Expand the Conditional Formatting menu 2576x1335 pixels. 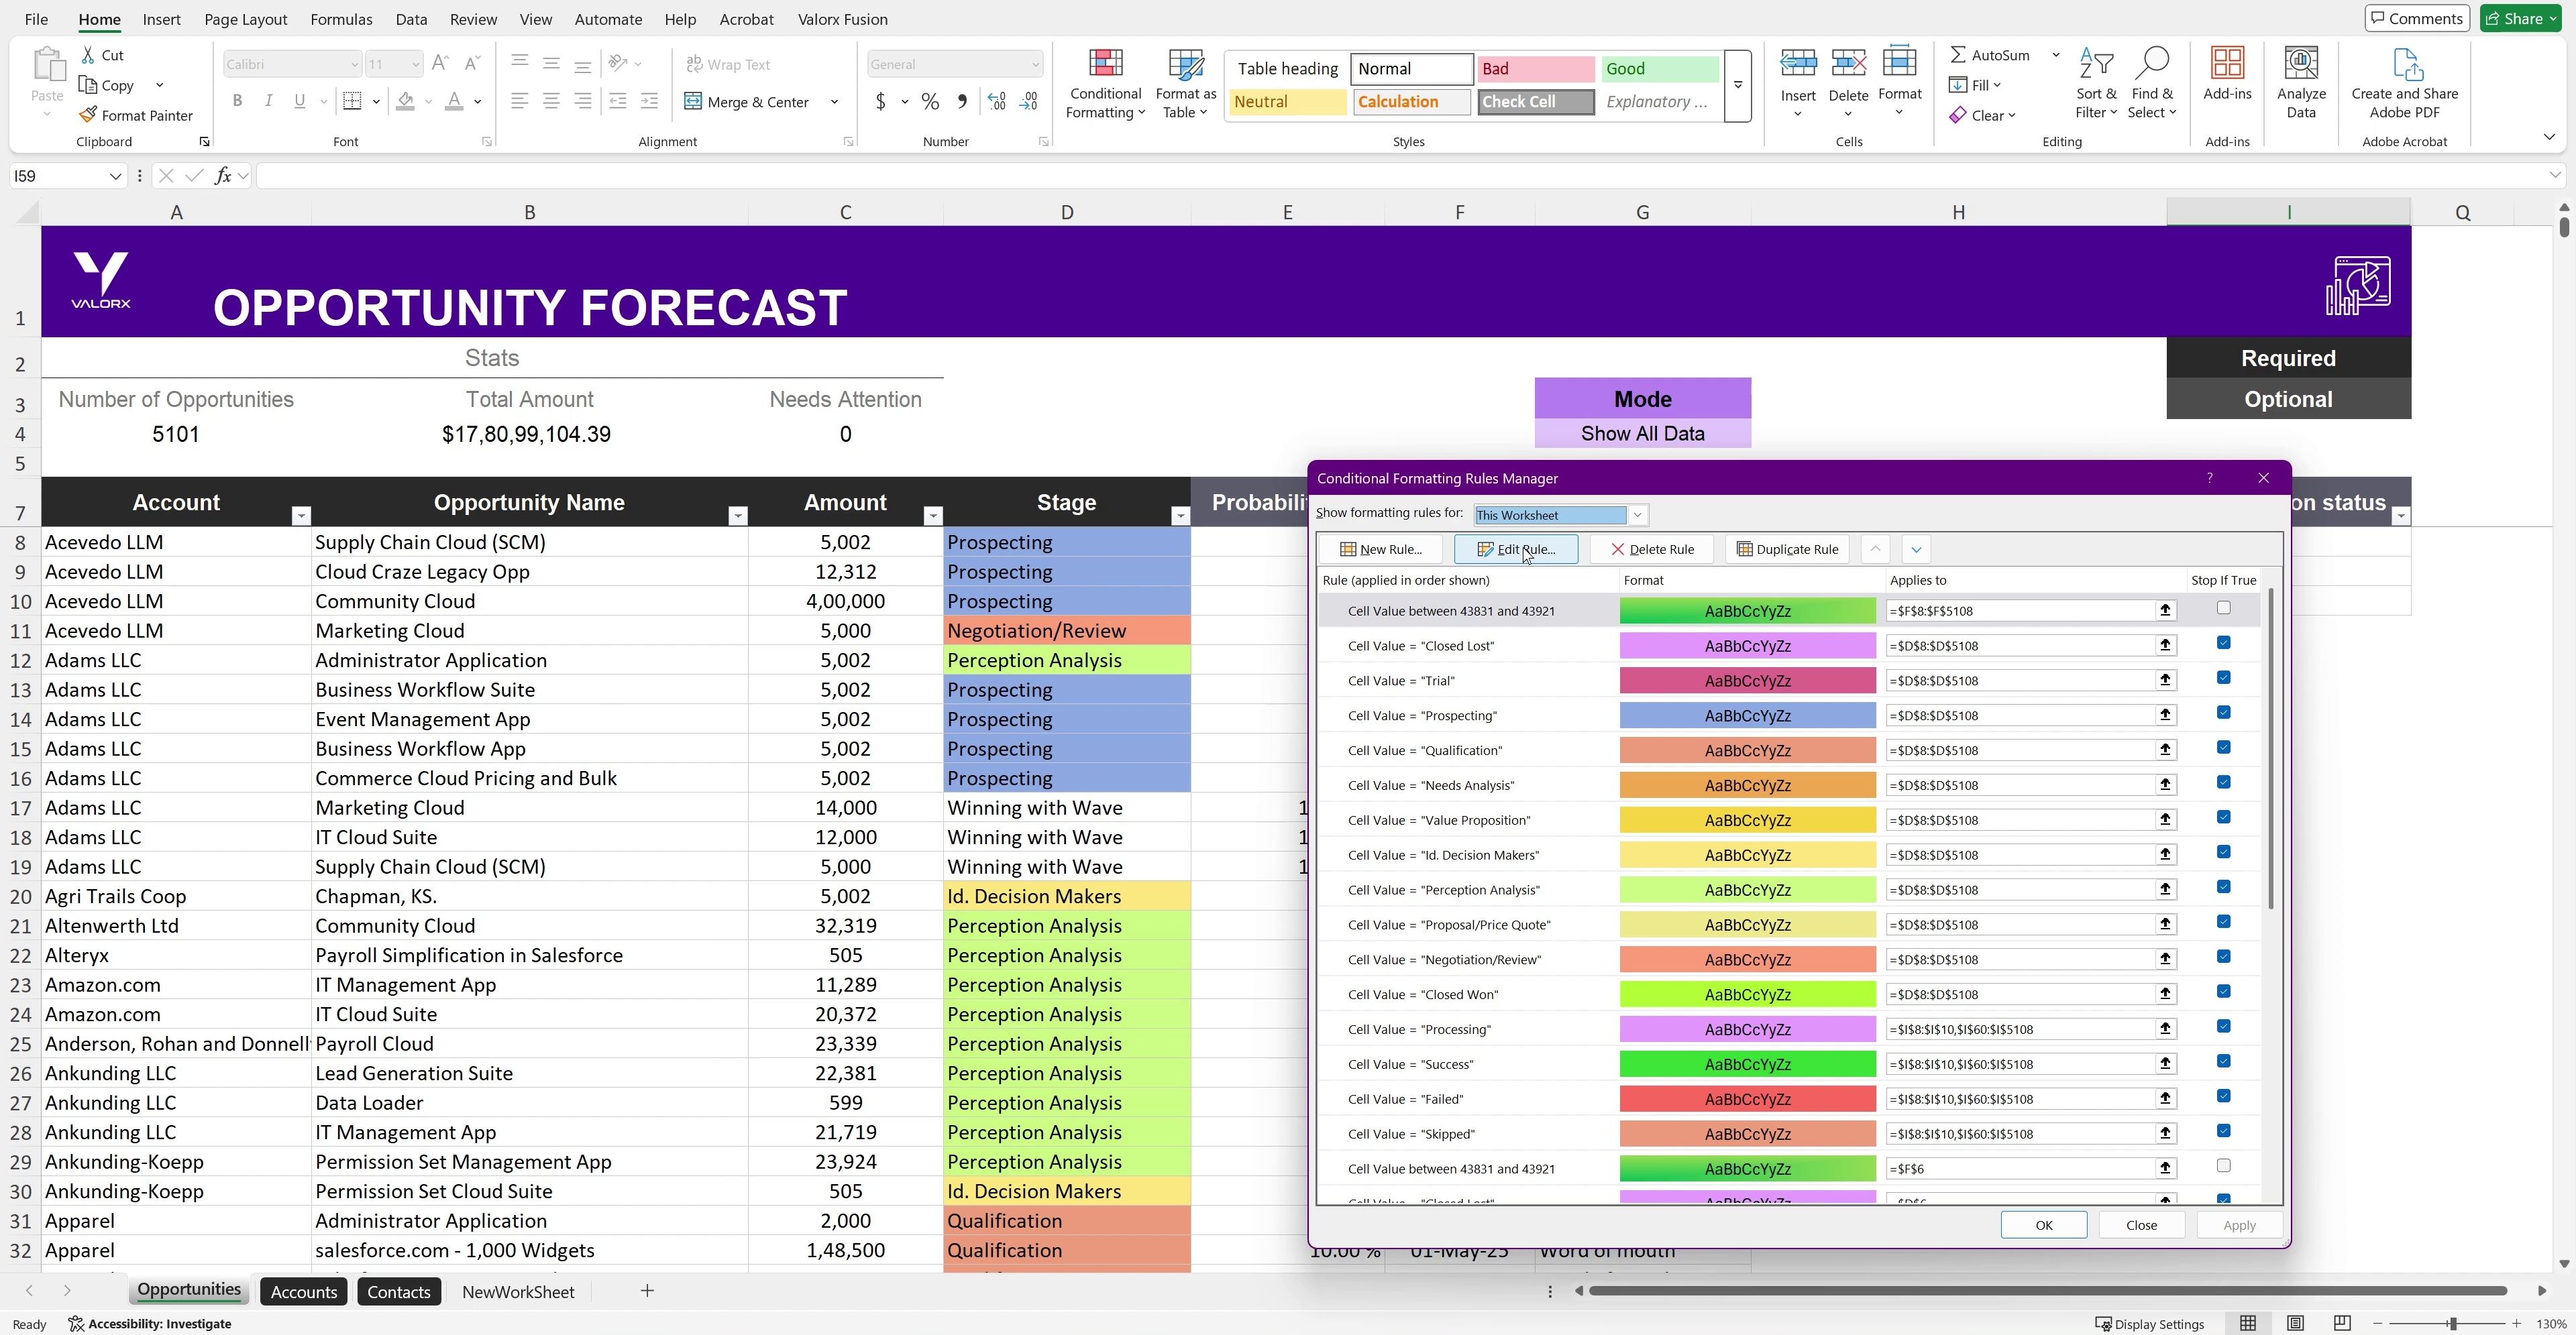(x=1105, y=84)
